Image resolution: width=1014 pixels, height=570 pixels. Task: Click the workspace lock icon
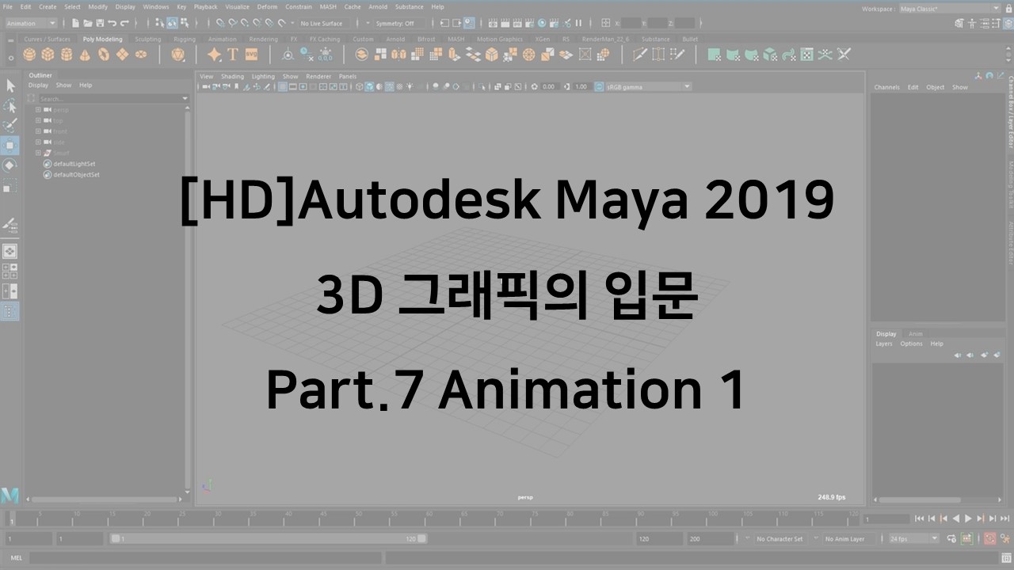pos(1008,9)
